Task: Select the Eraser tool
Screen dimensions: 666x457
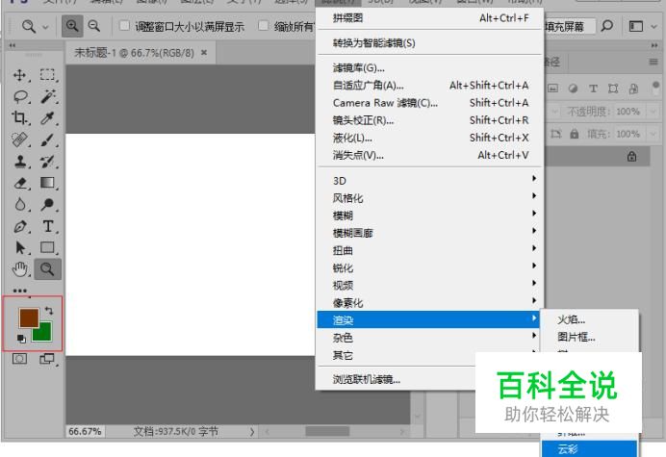Action: [x=20, y=183]
